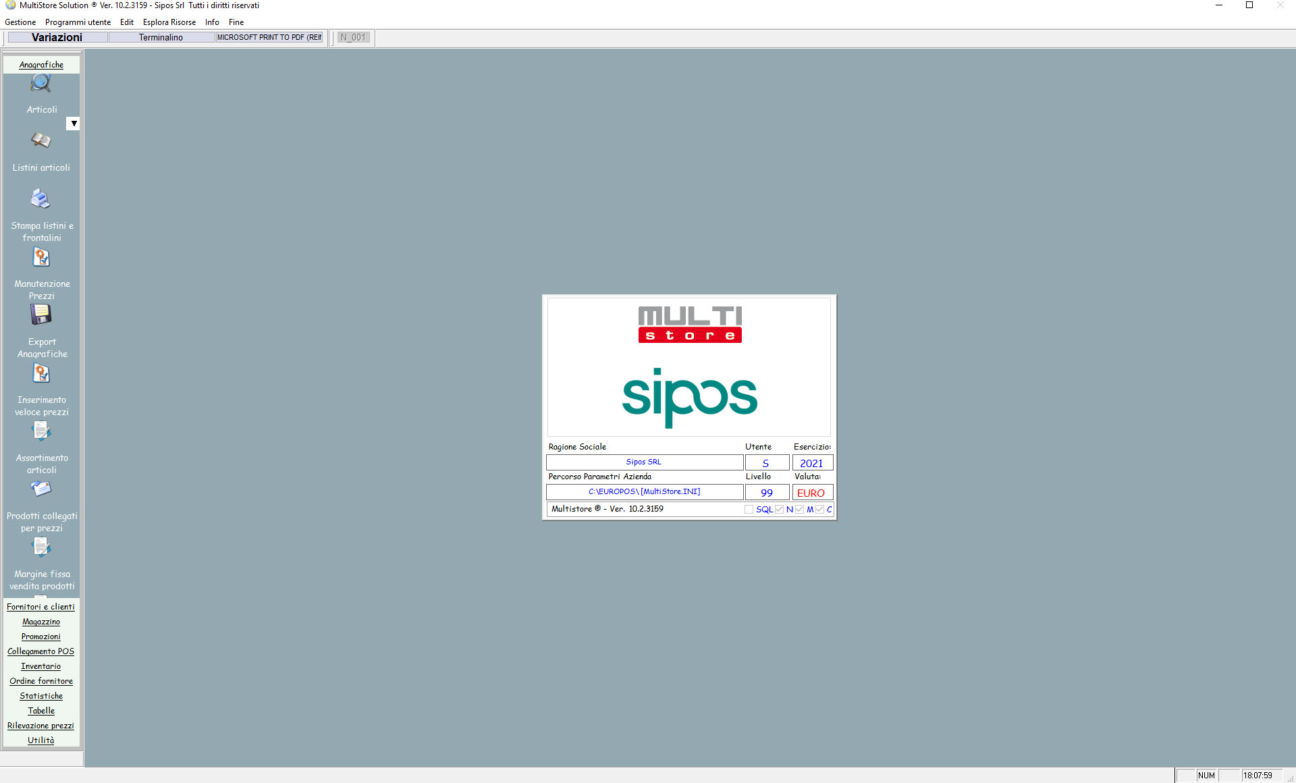Viewport: 1296px width, 783px height.
Task: Open the Esplora Risorse menu
Action: click(169, 22)
